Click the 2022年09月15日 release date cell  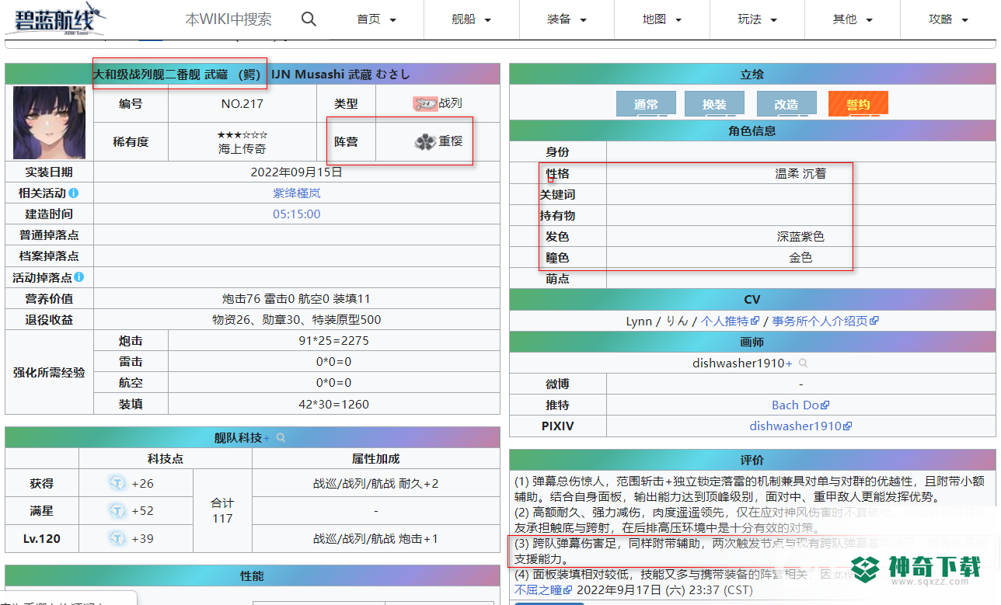point(296,172)
